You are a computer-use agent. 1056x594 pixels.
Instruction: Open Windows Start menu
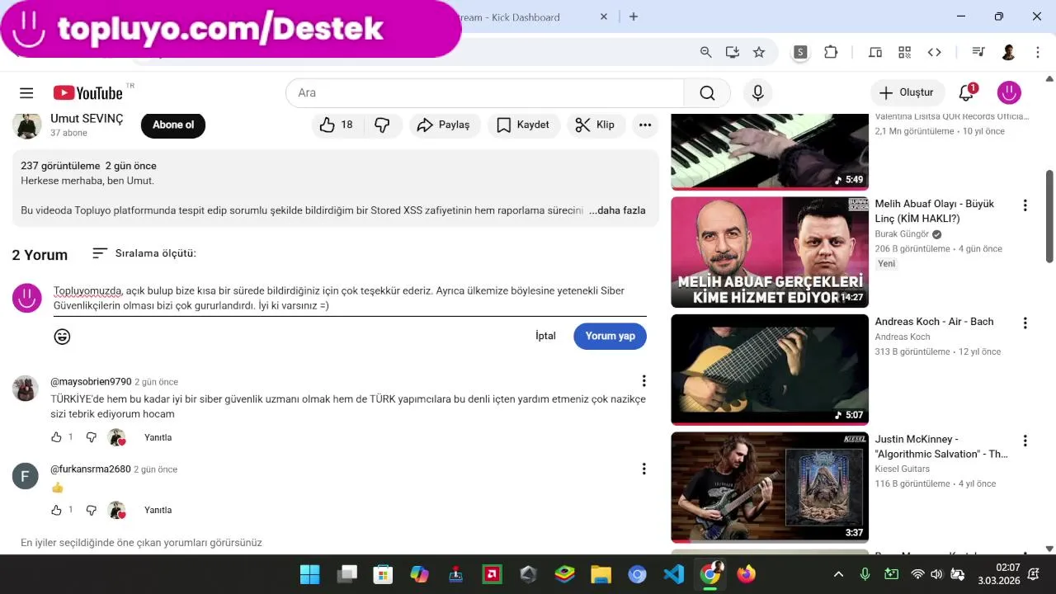309,574
